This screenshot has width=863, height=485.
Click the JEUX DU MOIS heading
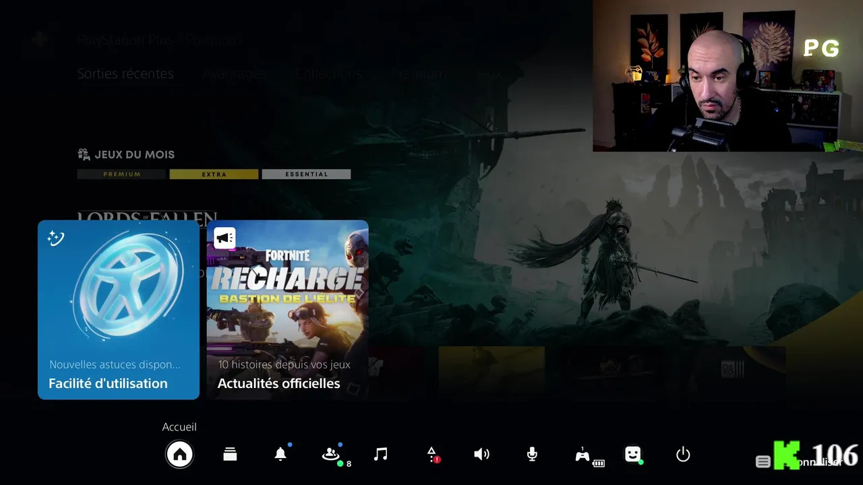(x=134, y=154)
